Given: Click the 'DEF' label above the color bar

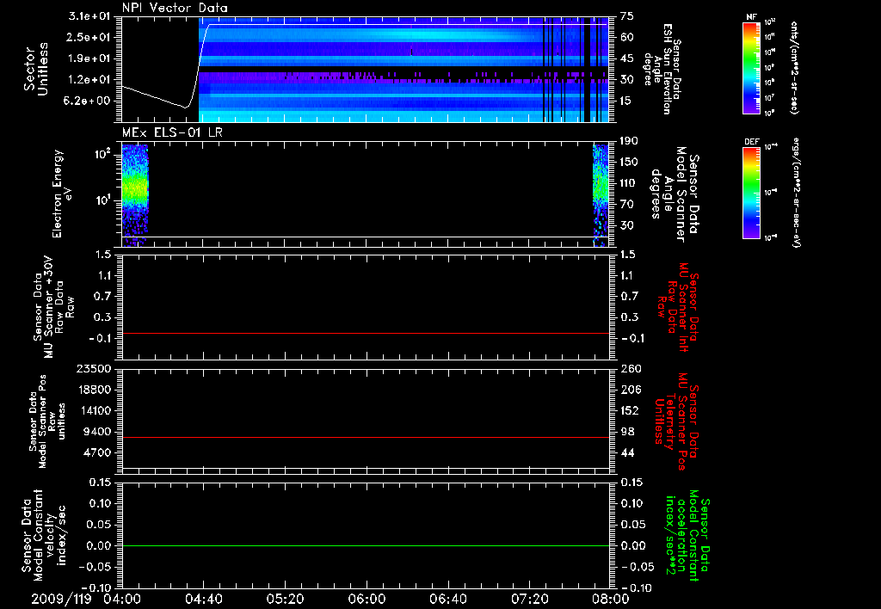Looking at the screenshot, I should (x=751, y=142).
